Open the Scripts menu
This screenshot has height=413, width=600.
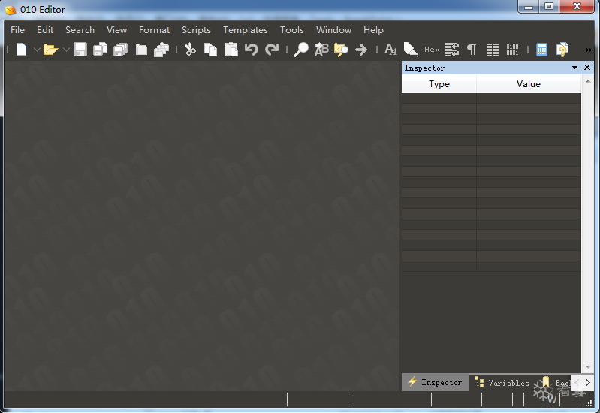pos(196,30)
